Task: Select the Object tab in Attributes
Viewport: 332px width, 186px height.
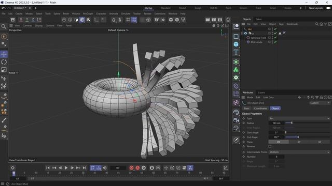Action: click(x=275, y=109)
